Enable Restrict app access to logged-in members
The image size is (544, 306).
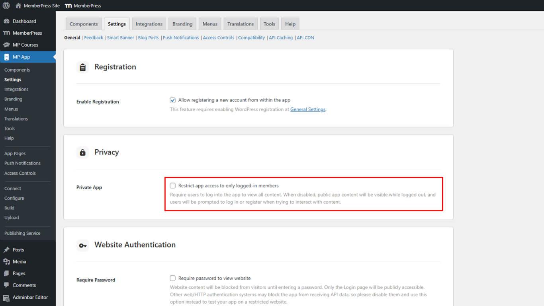tap(173, 186)
